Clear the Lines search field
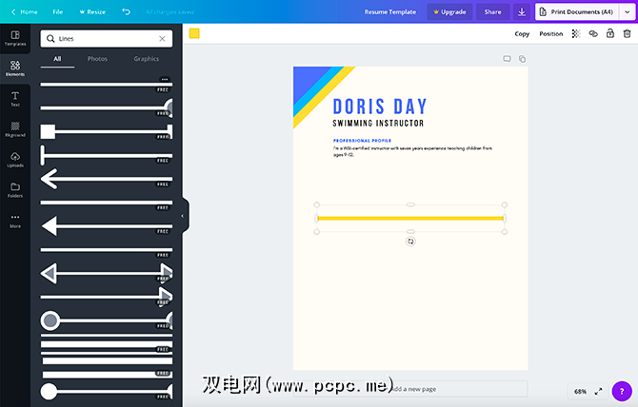Image resolution: width=638 pixels, height=407 pixels. pyautogui.click(x=162, y=39)
